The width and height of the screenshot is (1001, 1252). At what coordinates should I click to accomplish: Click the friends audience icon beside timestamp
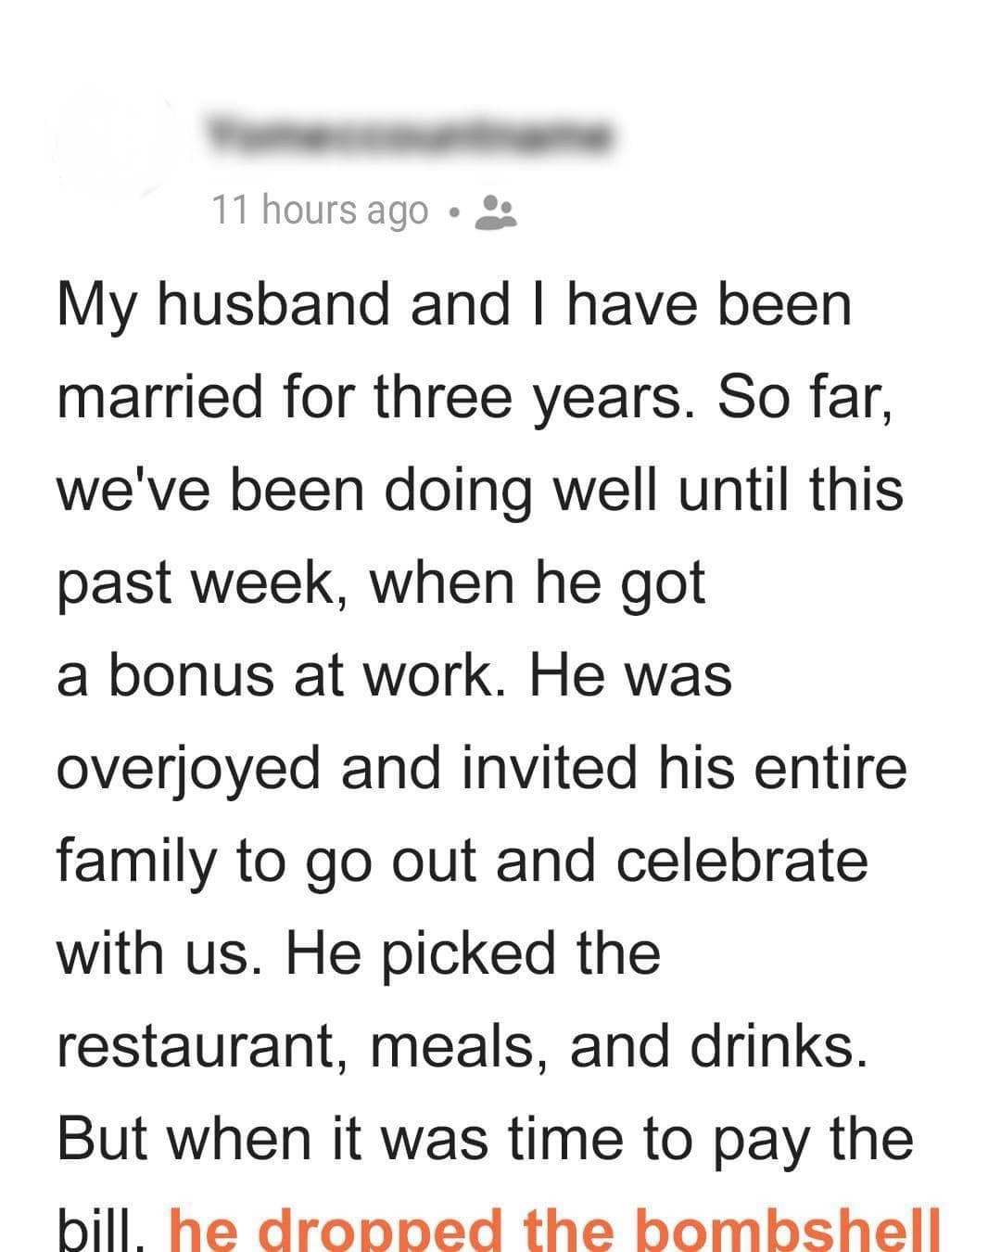[x=496, y=211]
